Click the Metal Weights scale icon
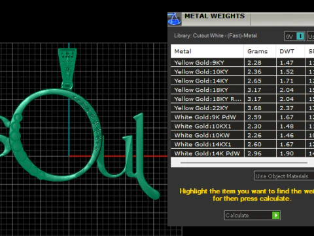This screenshot has width=314, height=236. [174, 19]
